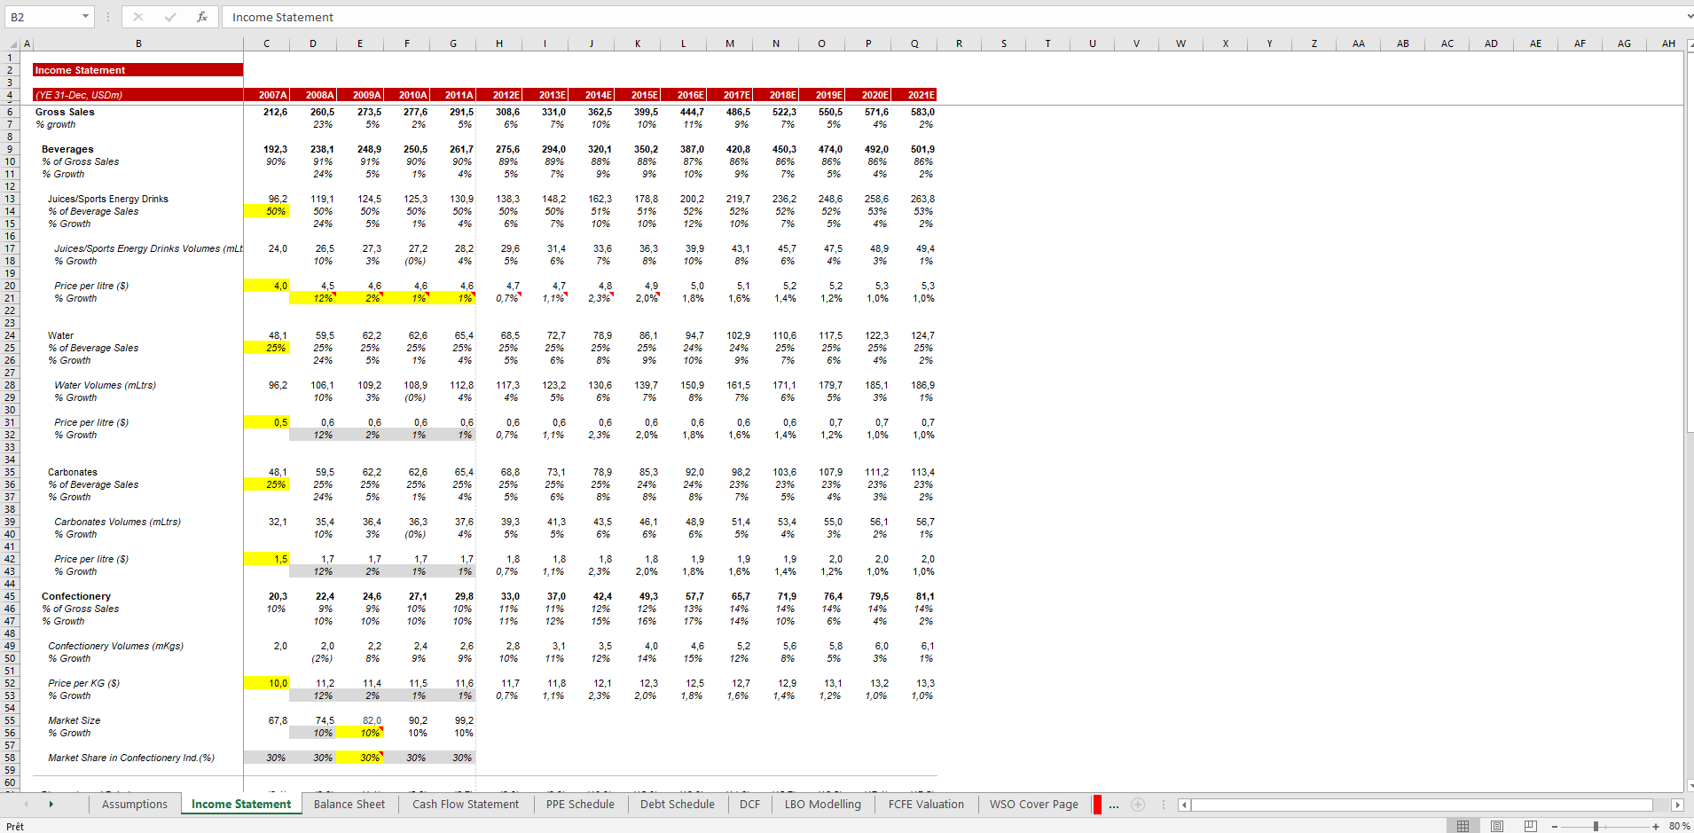1694x833 pixels.
Task: Switch to Page Layout view icon
Action: (1496, 826)
